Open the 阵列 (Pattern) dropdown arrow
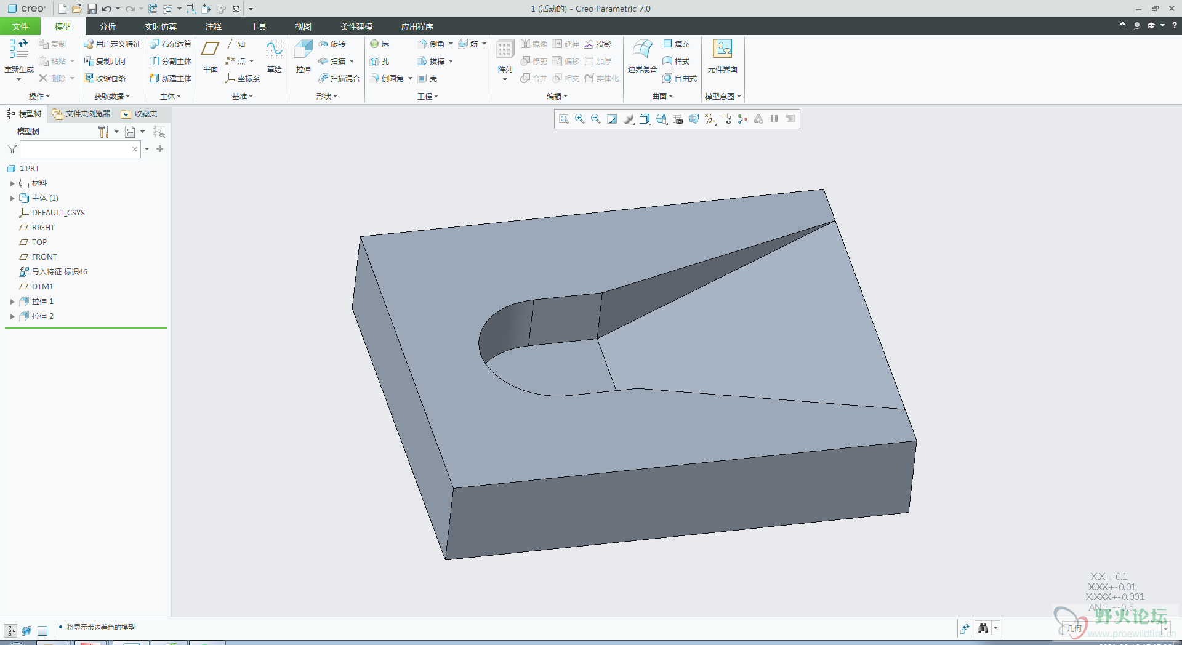Viewport: 1182px width, 645px height. pos(505,79)
